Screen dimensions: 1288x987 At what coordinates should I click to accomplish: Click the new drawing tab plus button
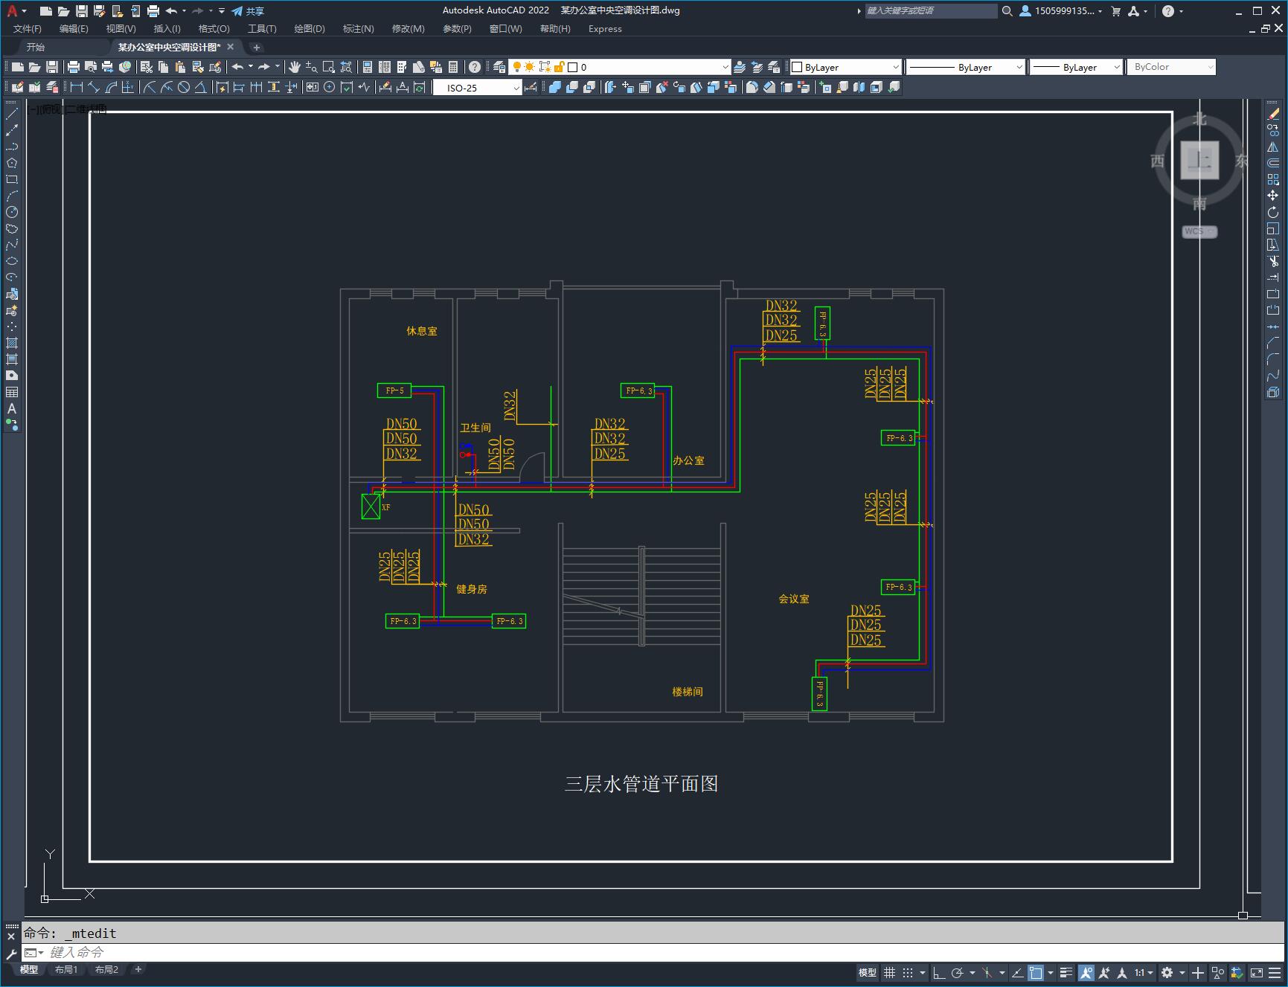pos(257,48)
